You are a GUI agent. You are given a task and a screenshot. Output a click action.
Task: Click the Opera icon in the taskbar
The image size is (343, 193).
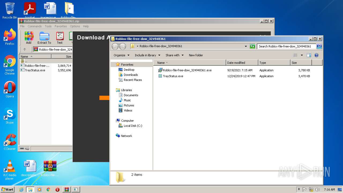click(57, 190)
